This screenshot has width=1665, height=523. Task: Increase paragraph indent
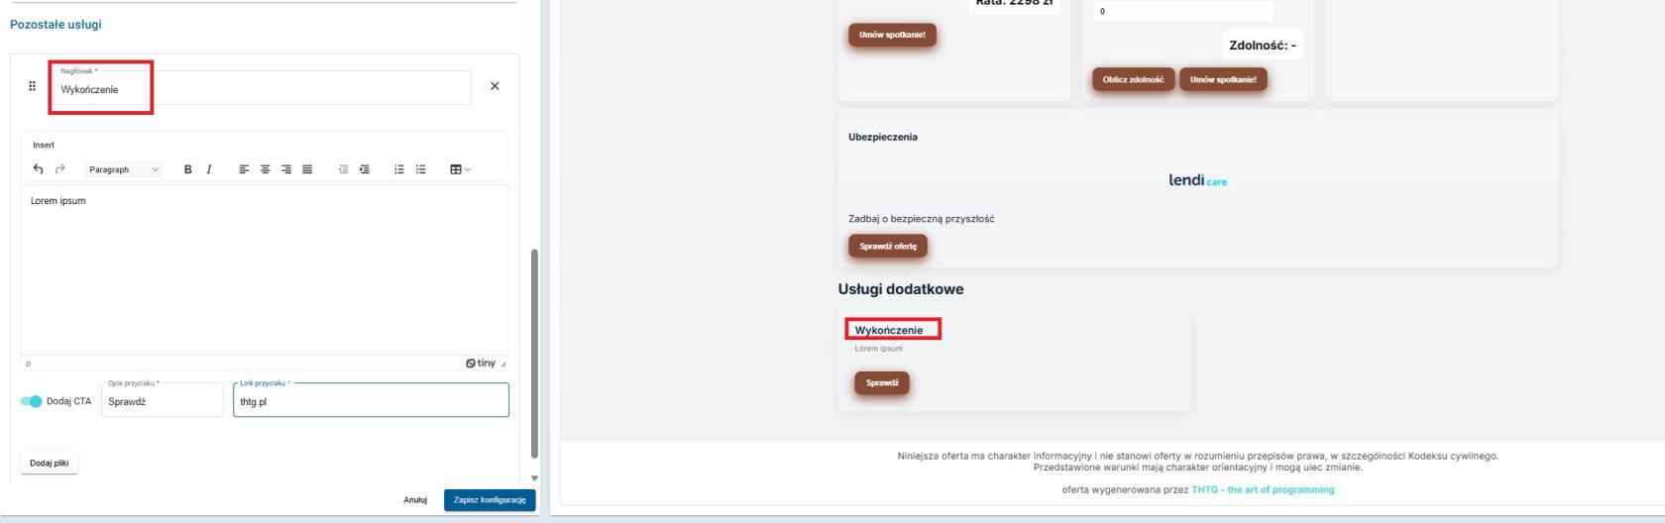tap(365, 169)
